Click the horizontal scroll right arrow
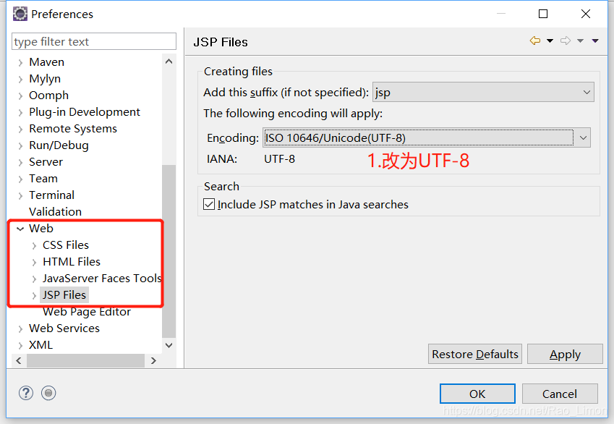The image size is (614, 424). pos(153,360)
